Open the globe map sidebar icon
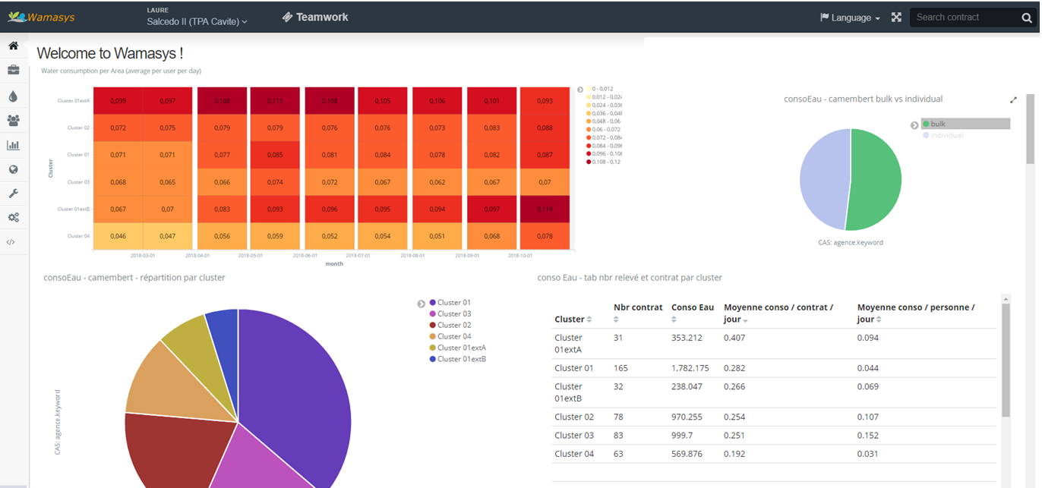This screenshot has height=488, width=1042. pyautogui.click(x=13, y=169)
